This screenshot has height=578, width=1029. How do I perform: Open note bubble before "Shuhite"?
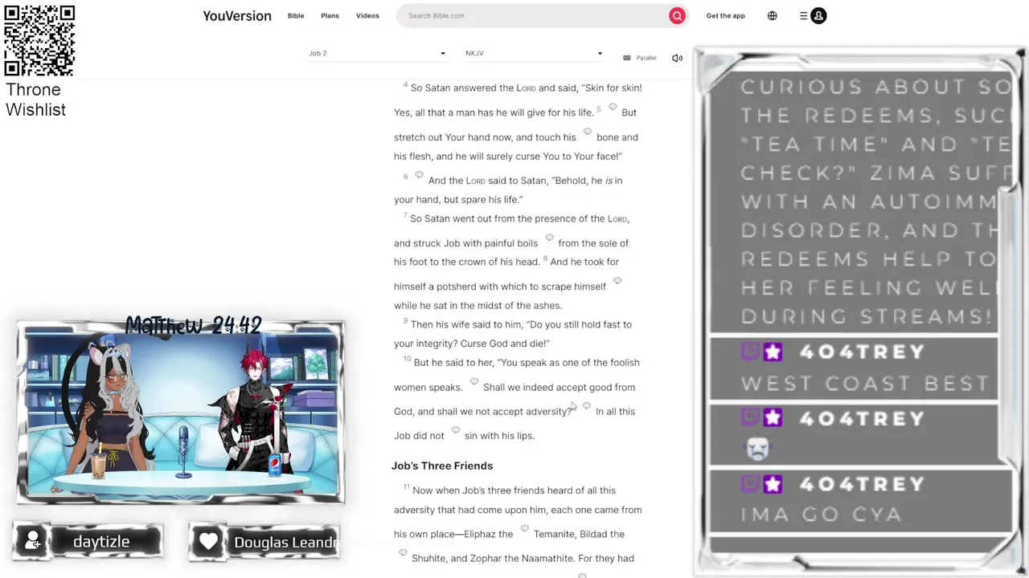[403, 553]
